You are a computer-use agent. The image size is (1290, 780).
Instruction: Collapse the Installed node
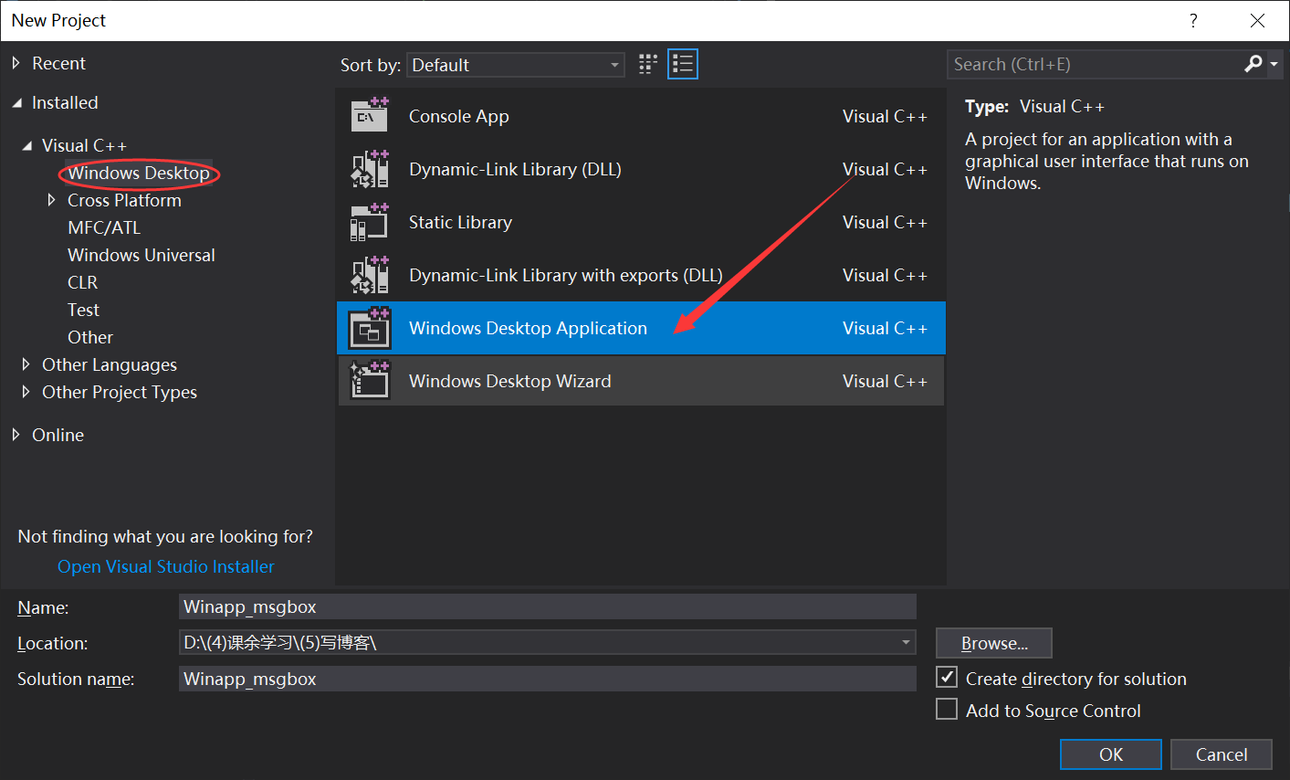coord(16,103)
